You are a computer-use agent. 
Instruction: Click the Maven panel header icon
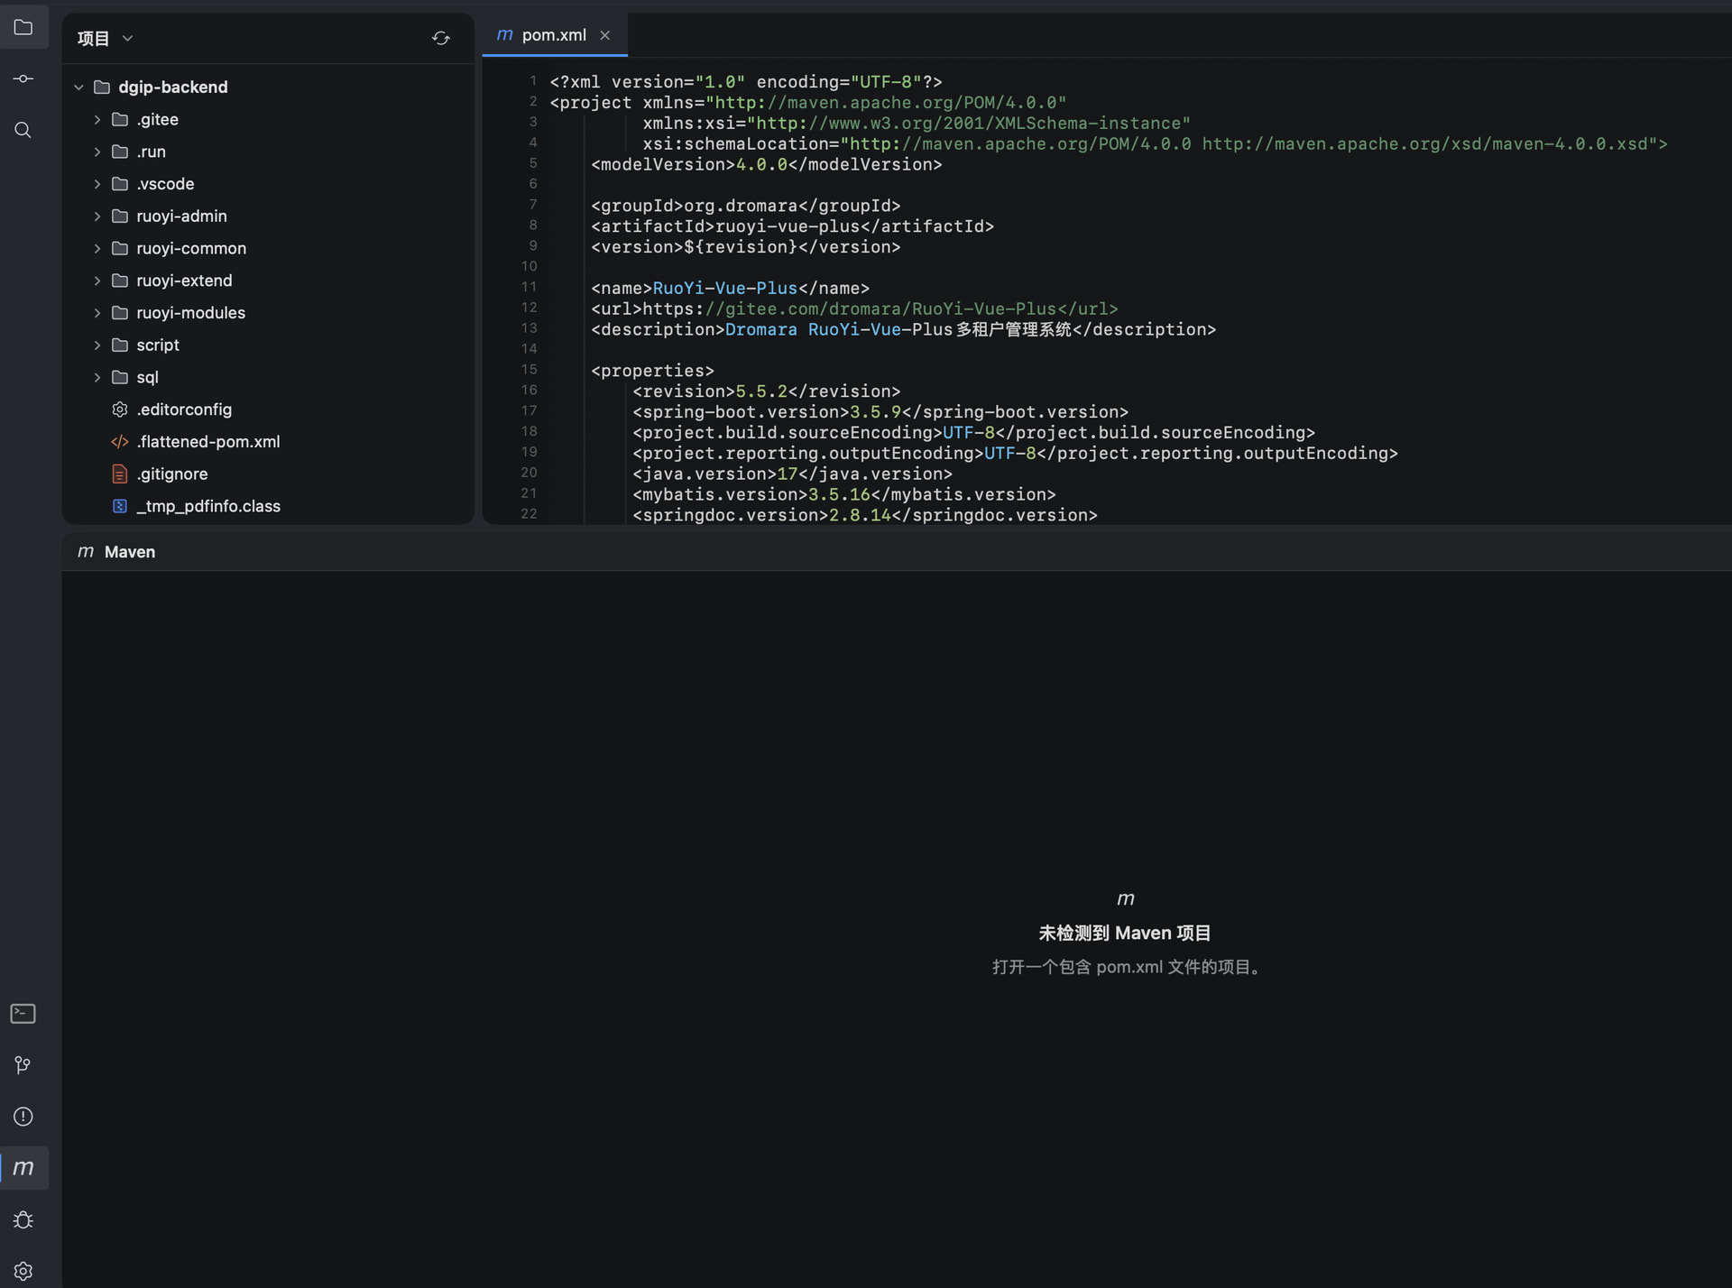click(x=86, y=552)
